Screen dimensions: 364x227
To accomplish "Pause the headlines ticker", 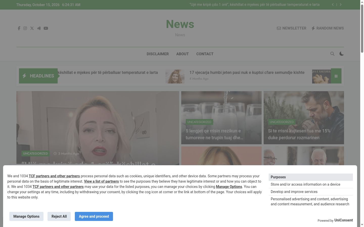I will 336,76.
